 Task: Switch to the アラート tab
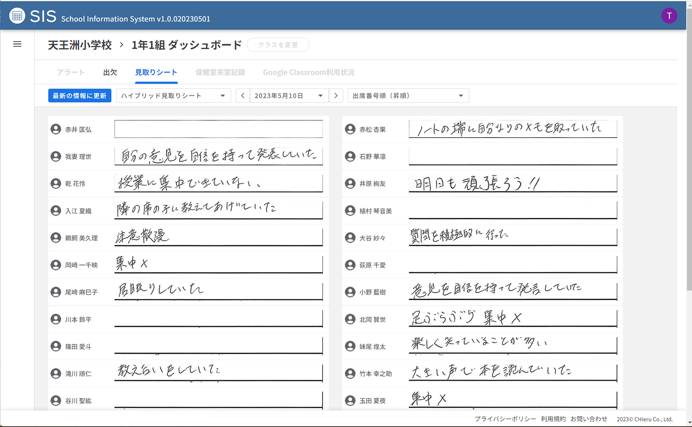[71, 72]
